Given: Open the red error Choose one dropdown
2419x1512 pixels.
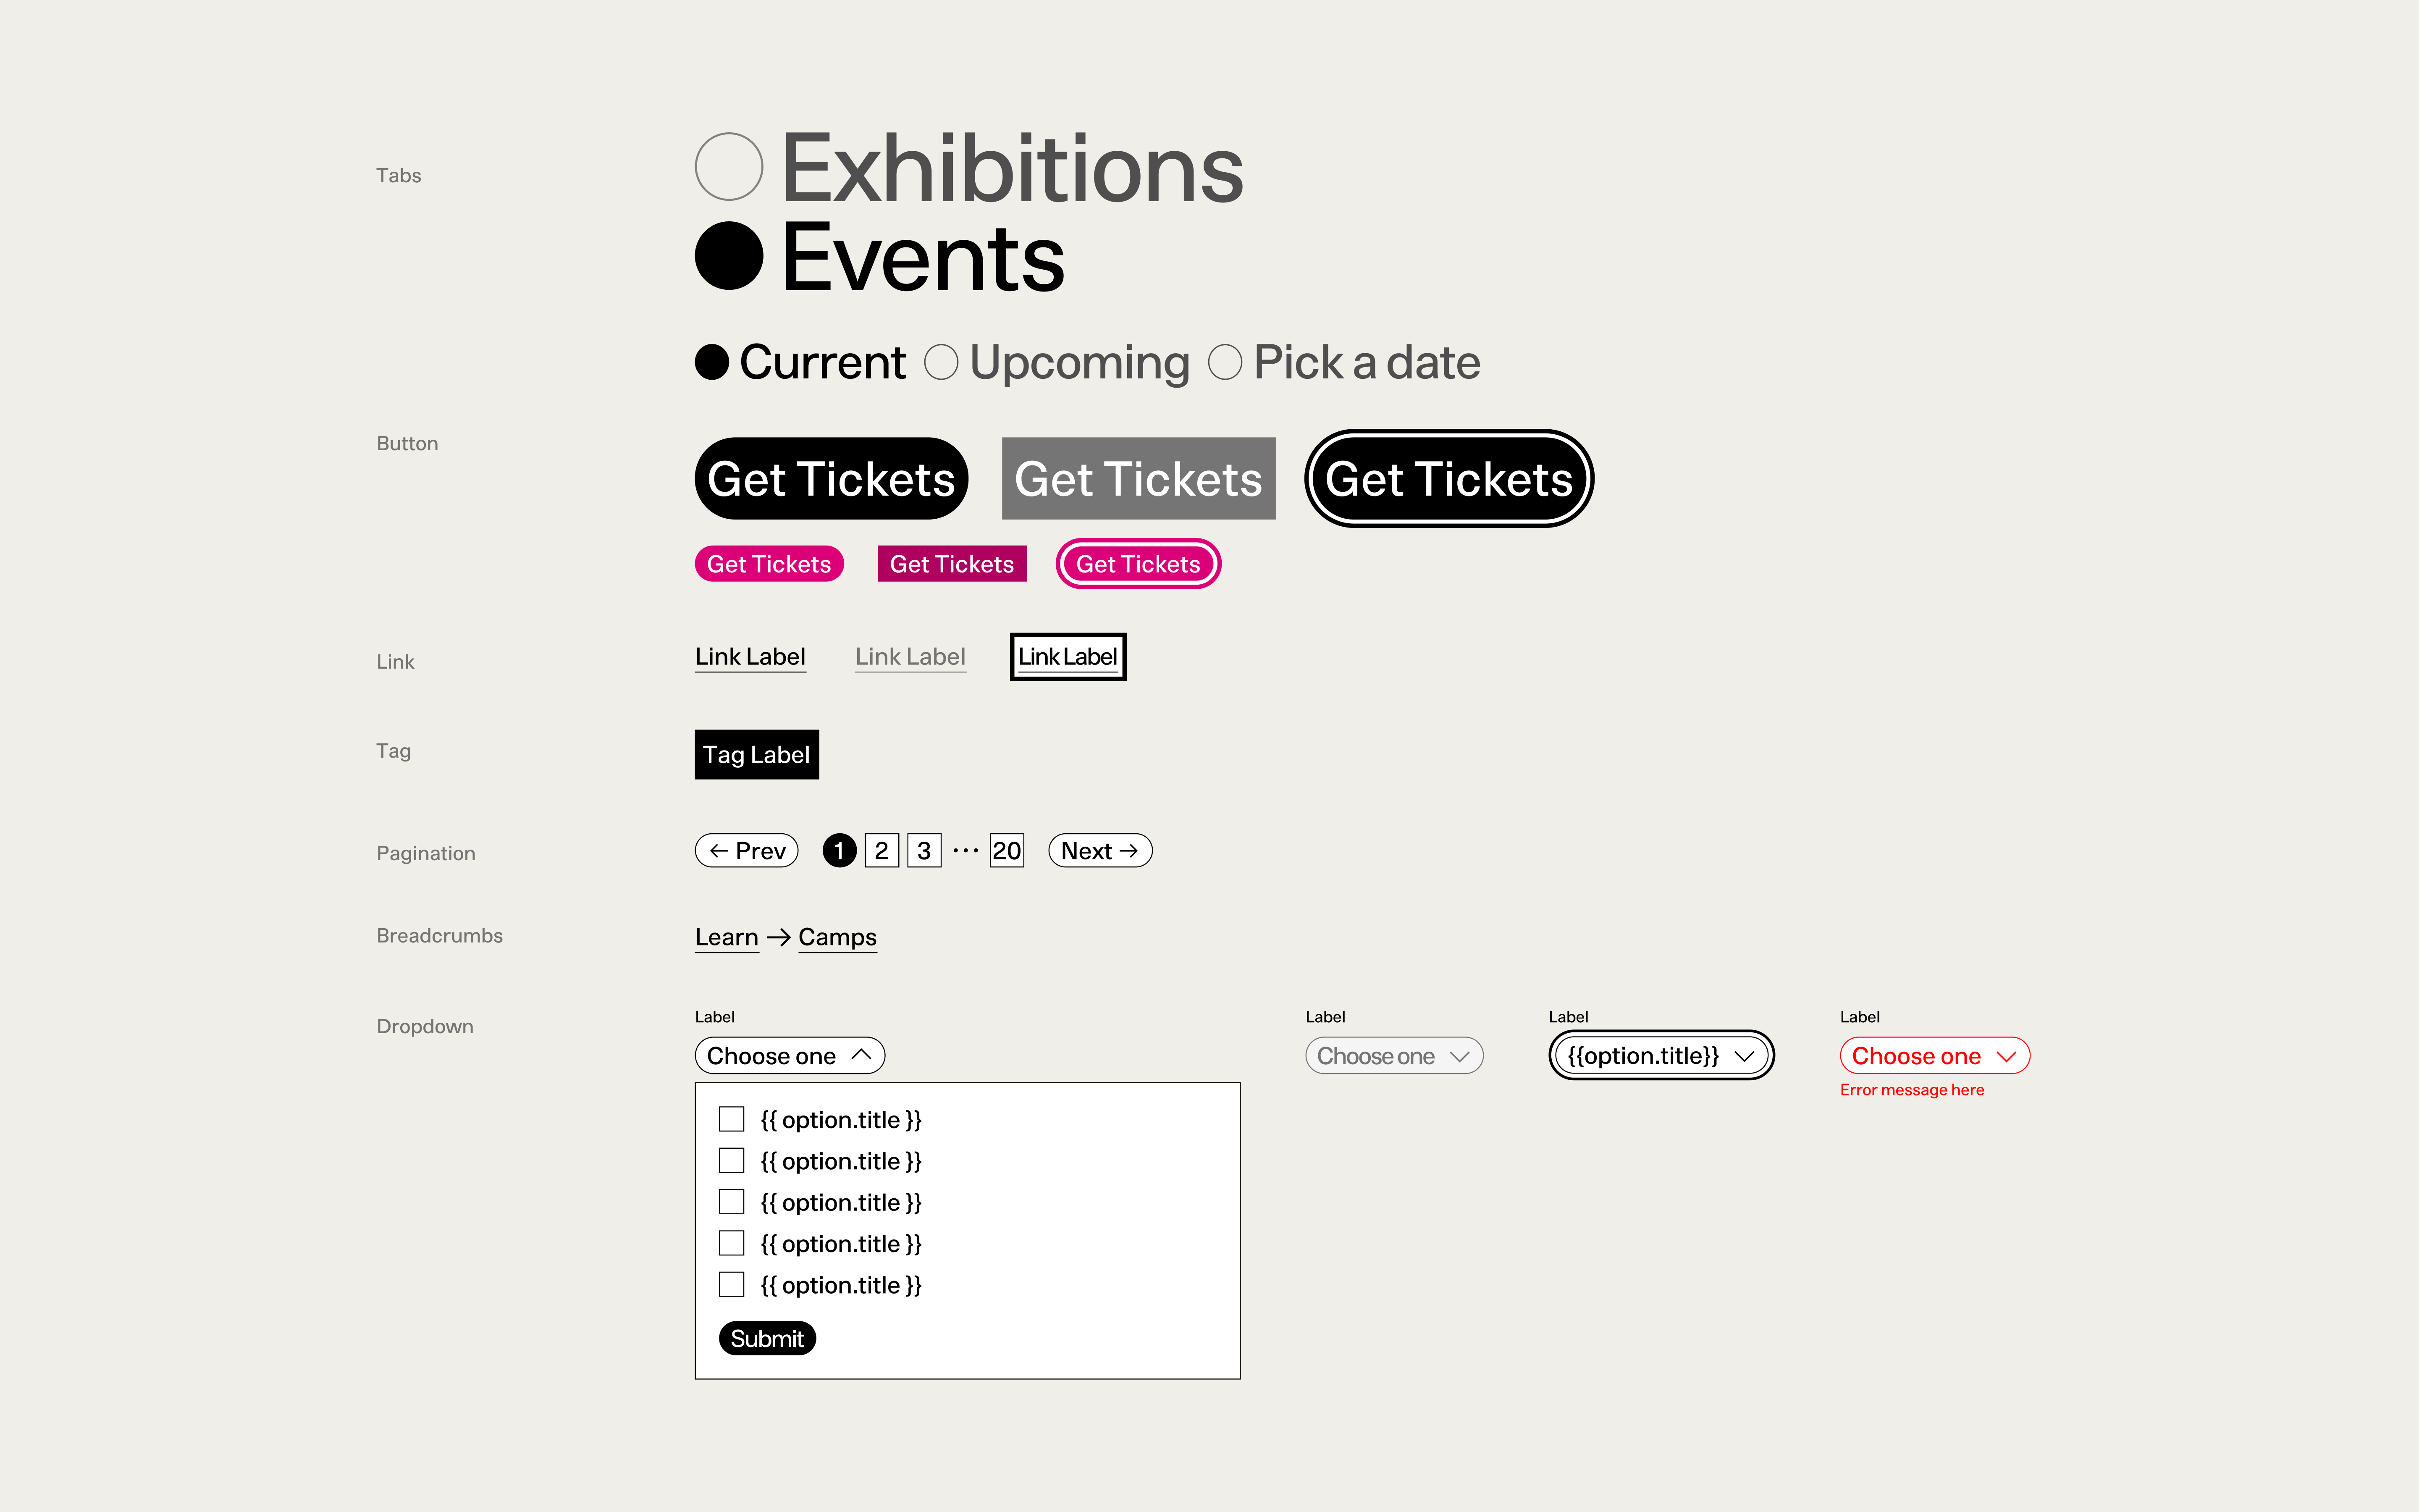Looking at the screenshot, I should click(x=1934, y=1056).
